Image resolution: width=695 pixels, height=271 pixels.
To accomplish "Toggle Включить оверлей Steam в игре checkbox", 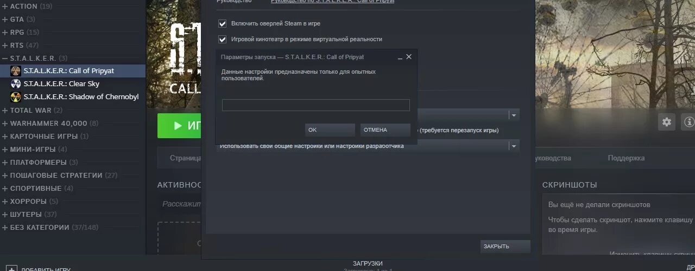I will pyautogui.click(x=222, y=24).
